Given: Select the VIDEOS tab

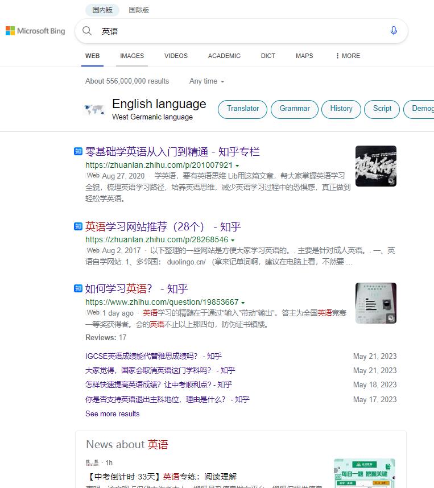Looking at the screenshot, I should pyautogui.click(x=176, y=56).
